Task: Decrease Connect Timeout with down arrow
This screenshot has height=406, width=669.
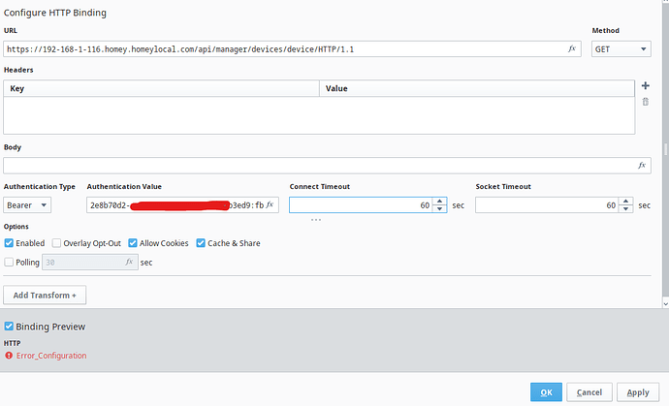Action: 439,208
